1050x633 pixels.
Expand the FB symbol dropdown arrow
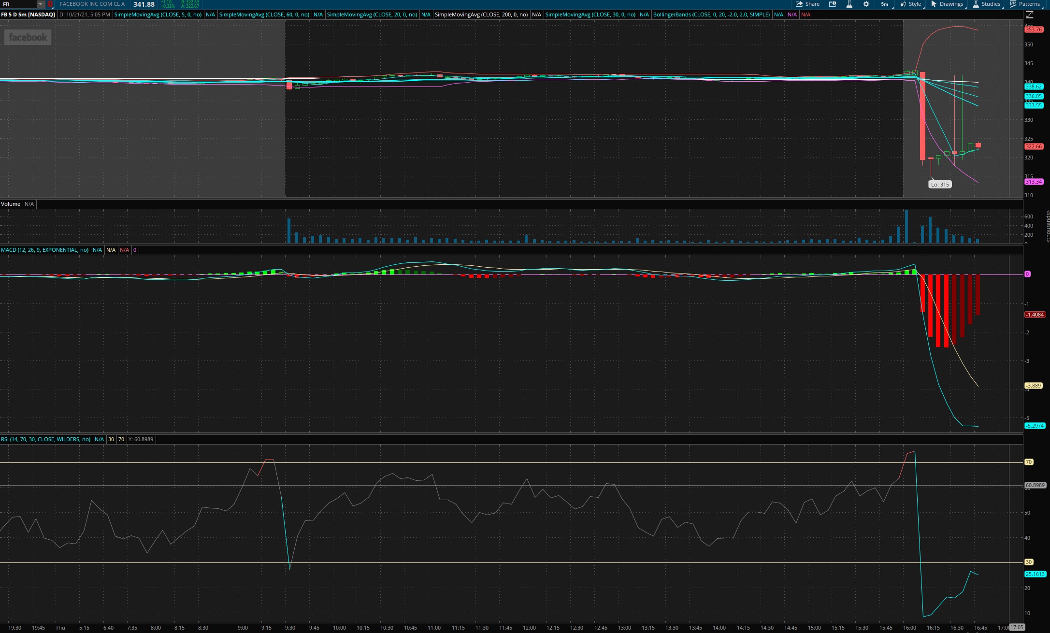41,4
